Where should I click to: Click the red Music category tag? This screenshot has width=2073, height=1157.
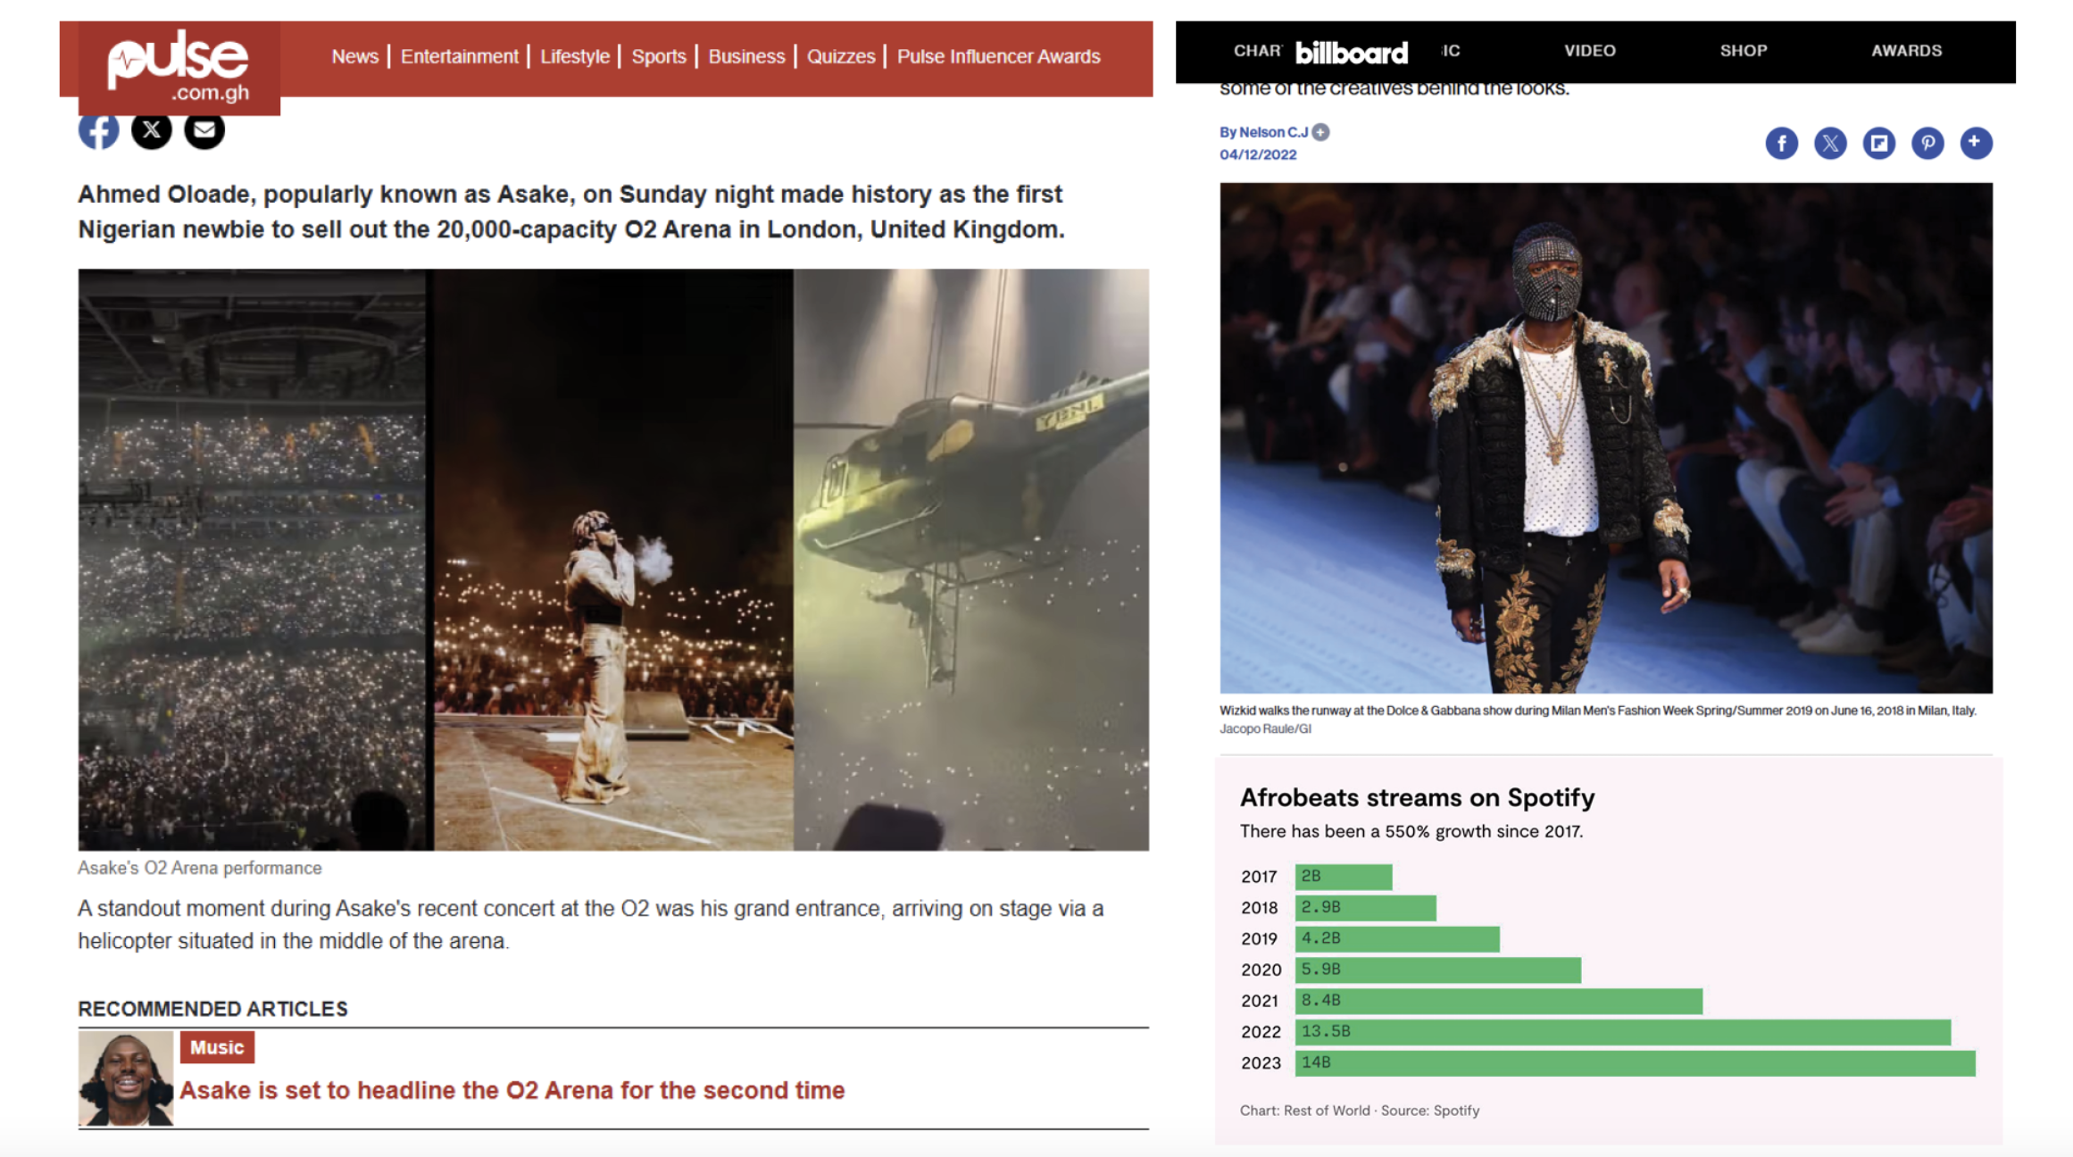(x=217, y=1047)
